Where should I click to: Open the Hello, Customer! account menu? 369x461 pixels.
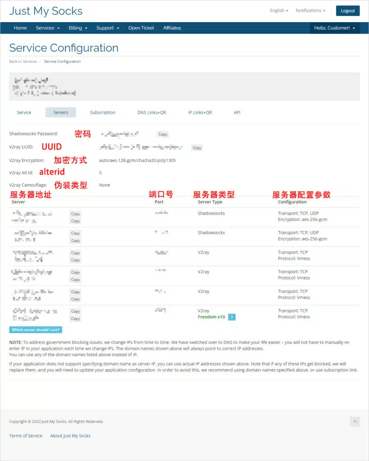334,28
